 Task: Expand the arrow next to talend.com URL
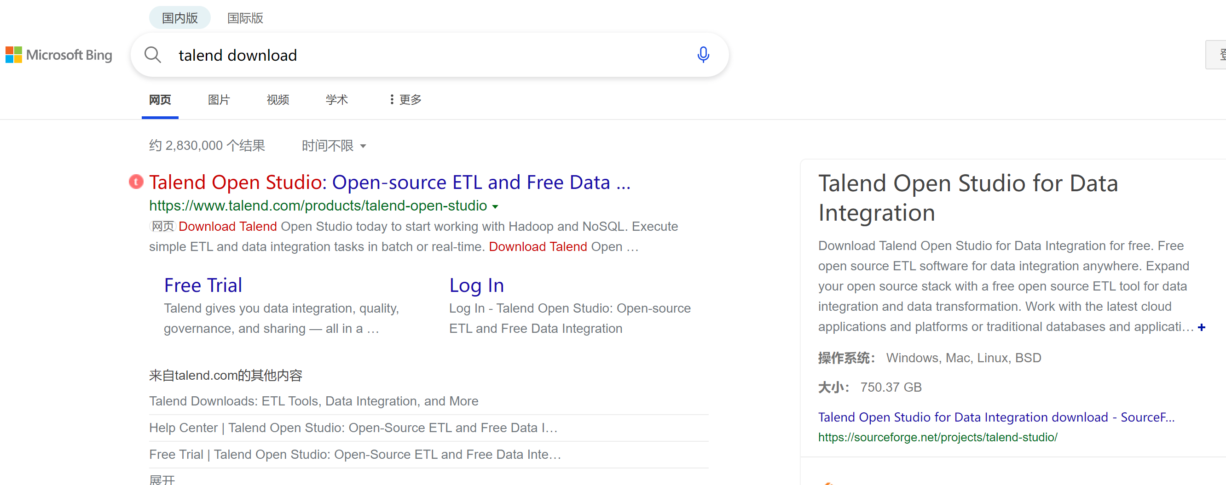tap(495, 206)
